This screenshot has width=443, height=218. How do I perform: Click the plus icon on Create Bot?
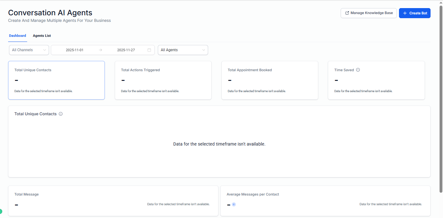[405, 13]
